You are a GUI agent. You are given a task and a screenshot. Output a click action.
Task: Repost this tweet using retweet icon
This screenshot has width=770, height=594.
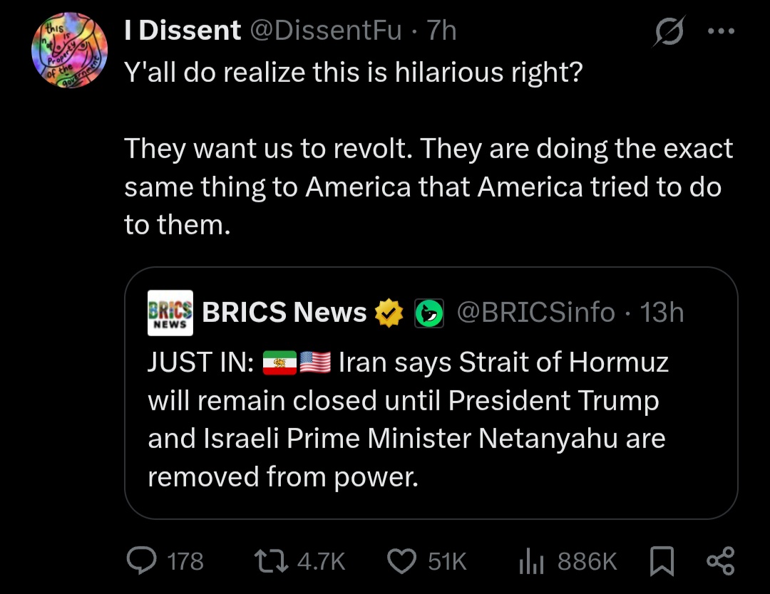pos(271,561)
